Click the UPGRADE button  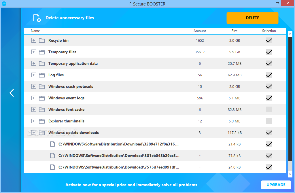(x=276, y=185)
